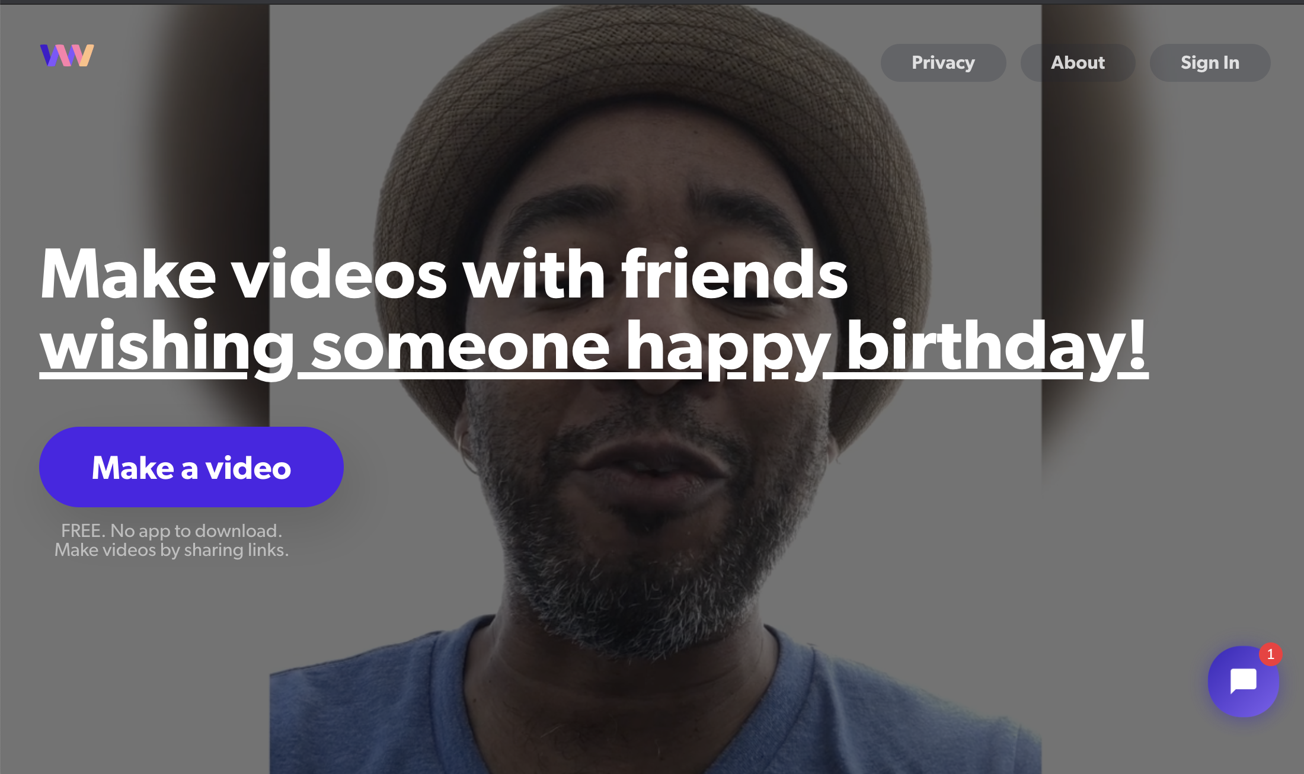Click the Sign In button
The width and height of the screenshot is (1304, 774).
pos(1210,63)
